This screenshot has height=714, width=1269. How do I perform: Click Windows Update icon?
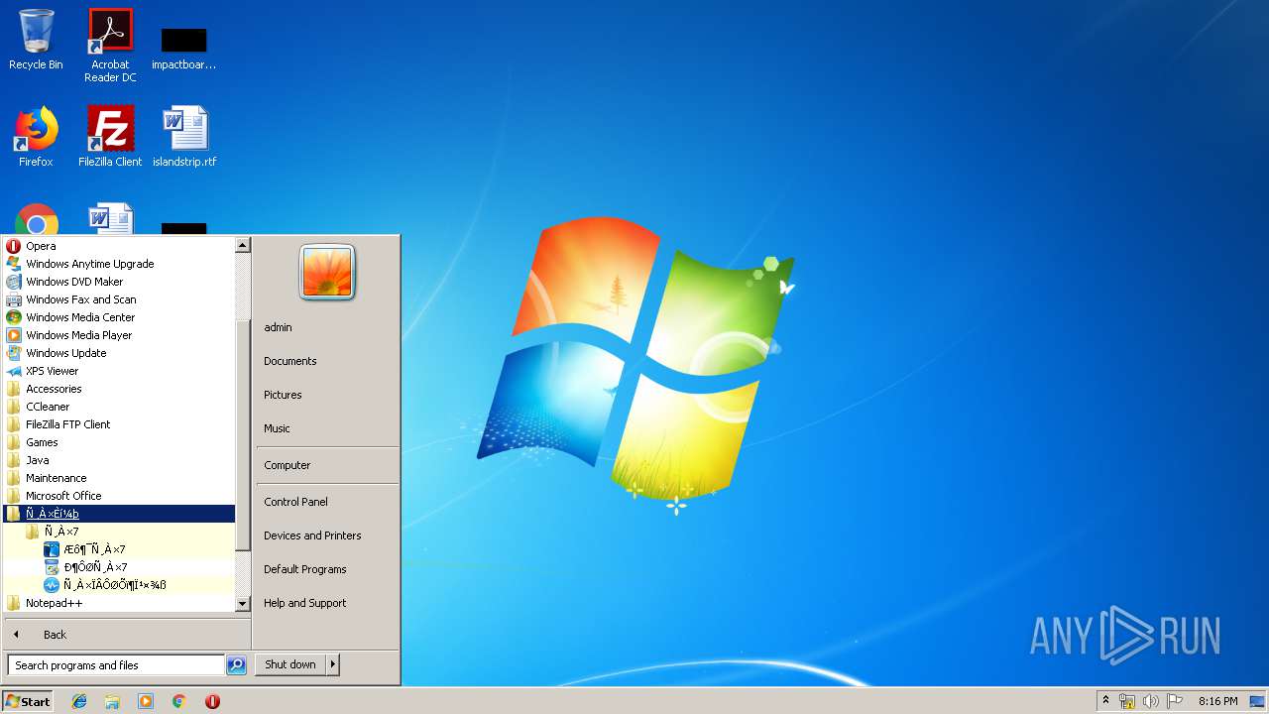click(14, 353)
